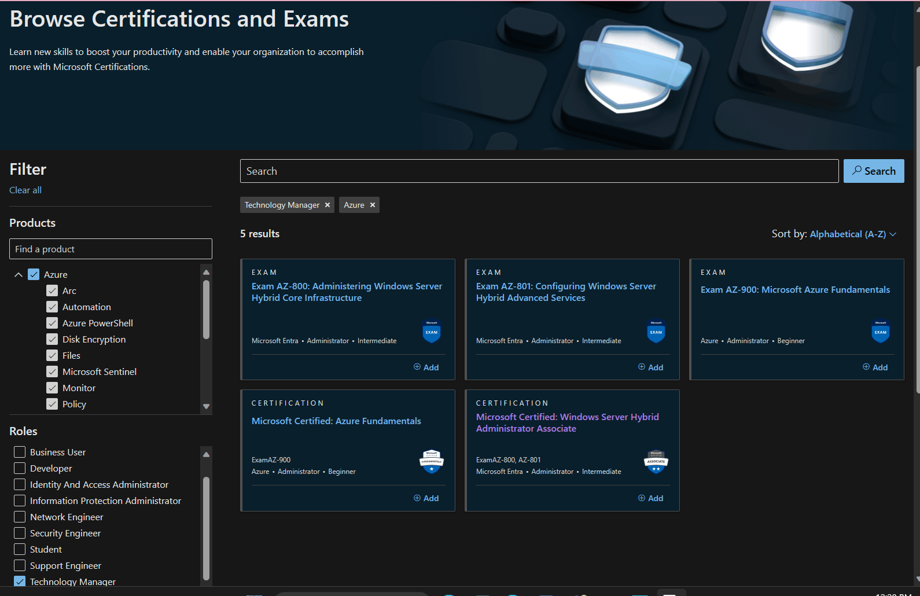Open Microsoft Certified: Azure Fundamentals link
The height and width of the screenshot is (596, 920).
click(336, 421)
